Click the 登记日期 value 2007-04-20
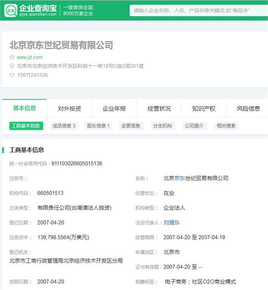This screenshot has width=268, height=290. click(x=51, y=223)
